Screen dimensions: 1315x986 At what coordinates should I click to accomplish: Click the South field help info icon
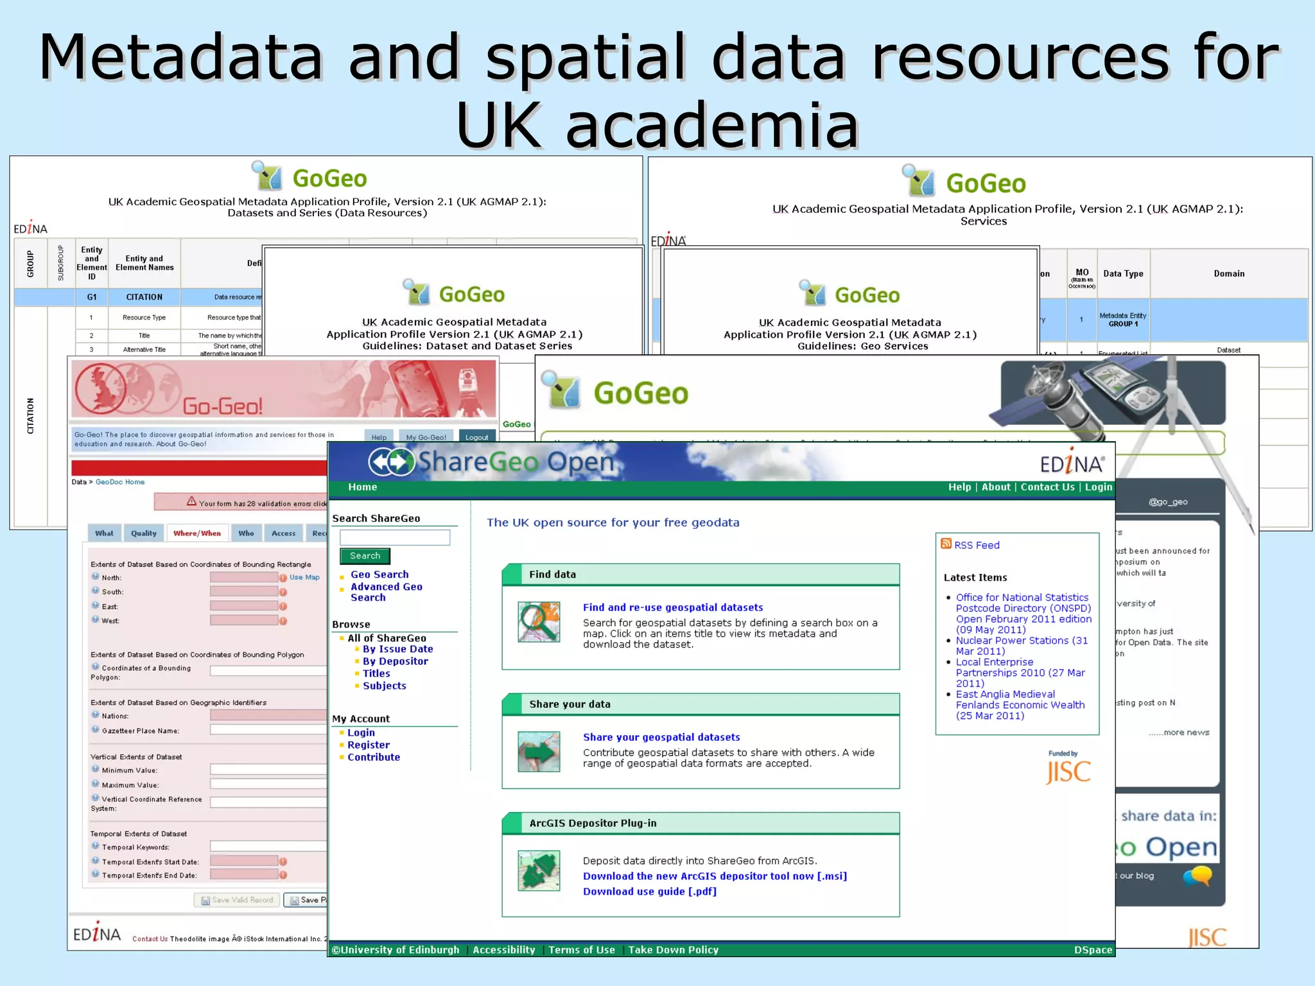pos(96,591)
